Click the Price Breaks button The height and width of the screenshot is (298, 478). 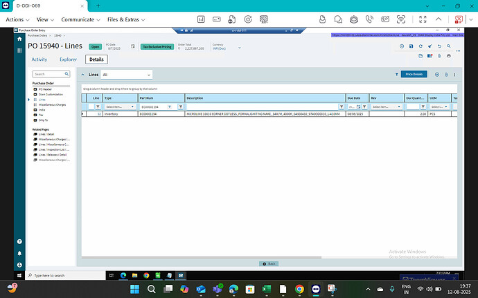coord(414,74)
